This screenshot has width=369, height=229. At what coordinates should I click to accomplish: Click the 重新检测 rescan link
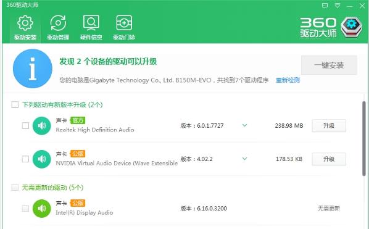pyautogui.click(x=288, y=80)
